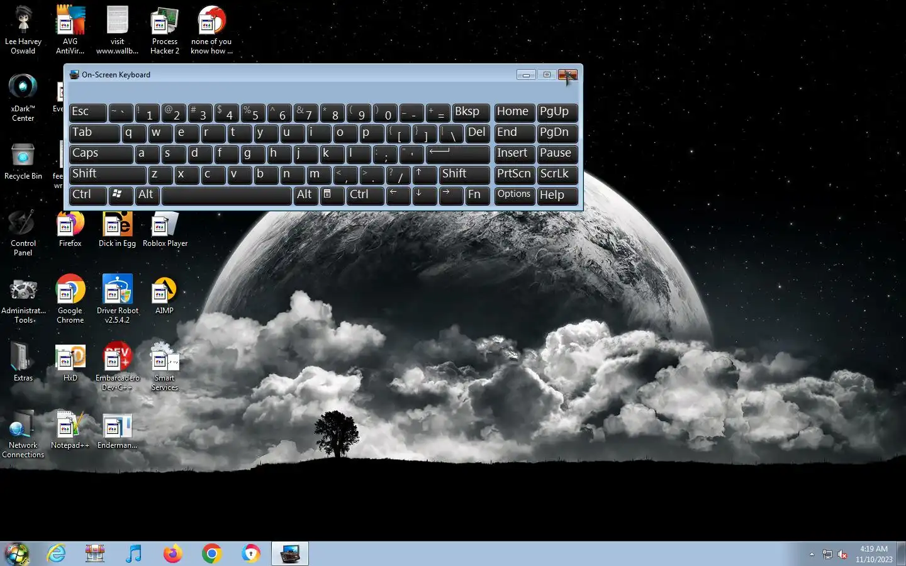Toggle the ScrLk key
906x566 pixels.
[557, 174]
